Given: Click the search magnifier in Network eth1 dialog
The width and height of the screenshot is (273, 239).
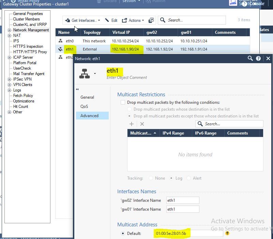Looking at the screenshot, I should (x=250, y=58).
